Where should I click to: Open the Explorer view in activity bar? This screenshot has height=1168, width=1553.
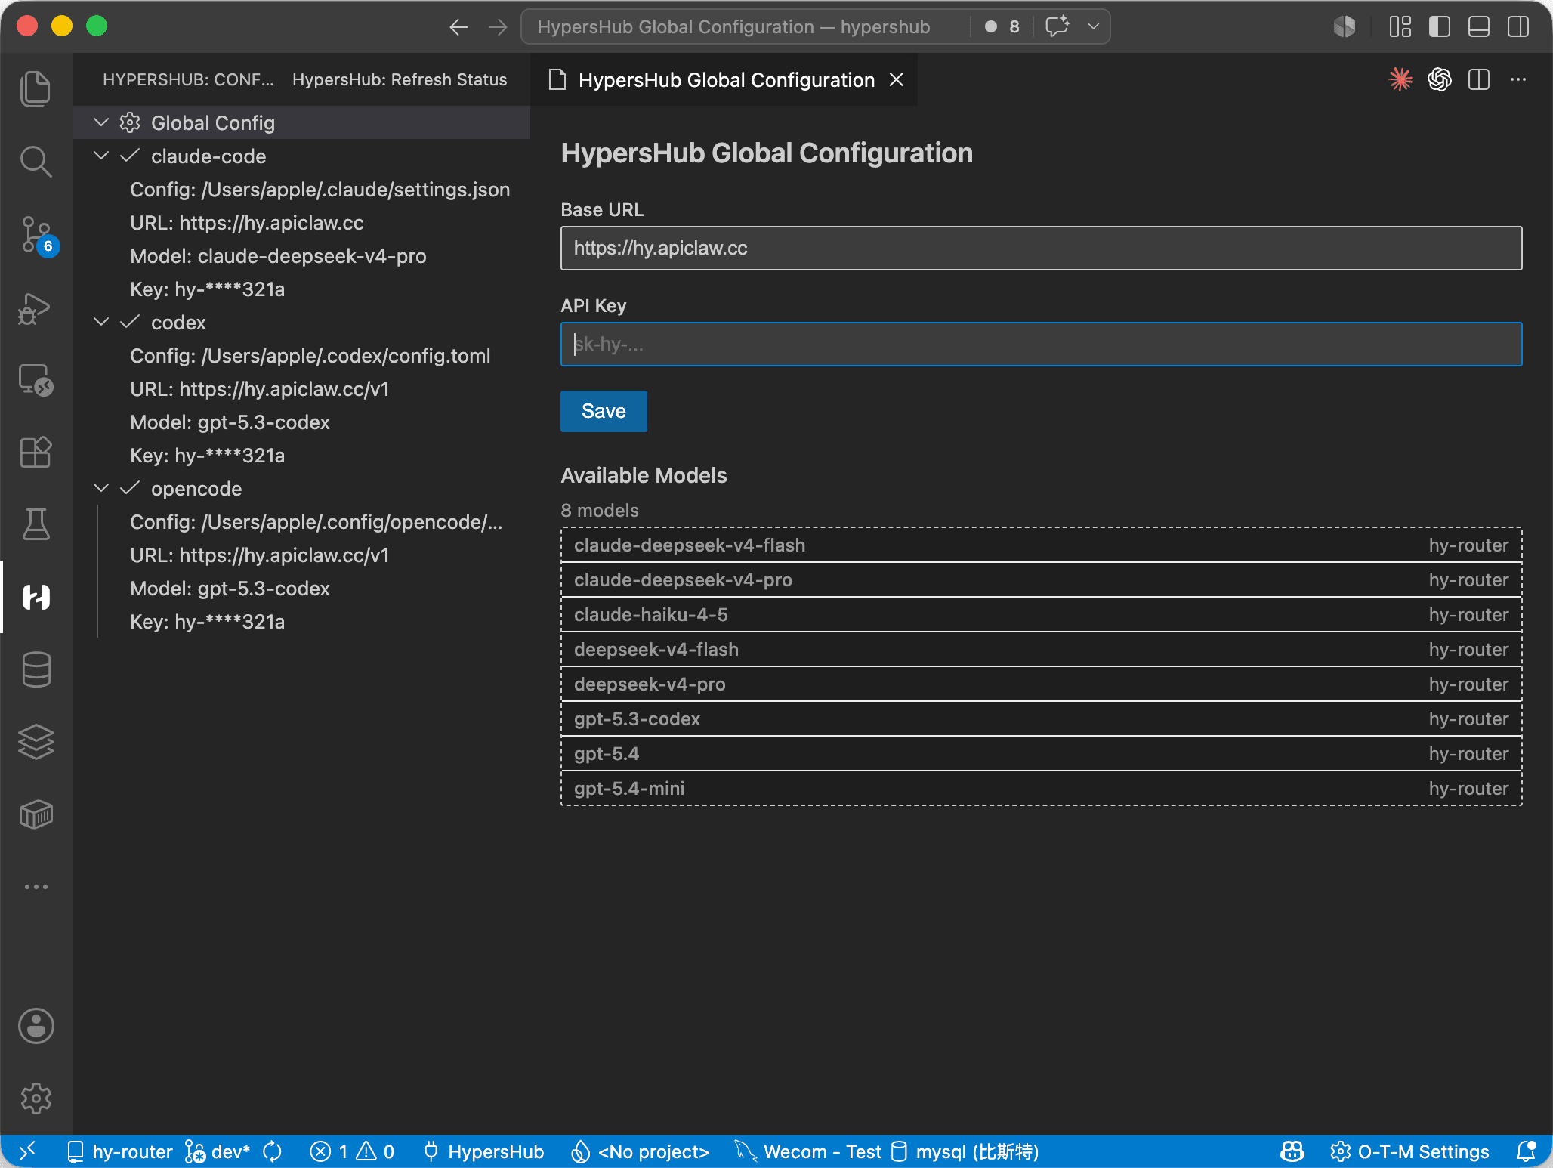(x=36, y=88)
